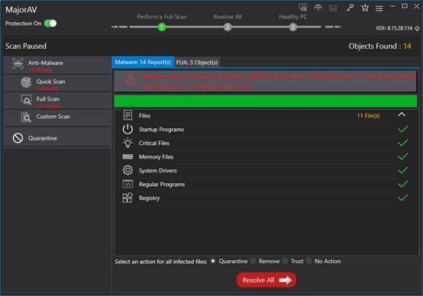Click the Critical Files lightbulb icon
This screenshot has height=296, width=423.
[128, 143]
